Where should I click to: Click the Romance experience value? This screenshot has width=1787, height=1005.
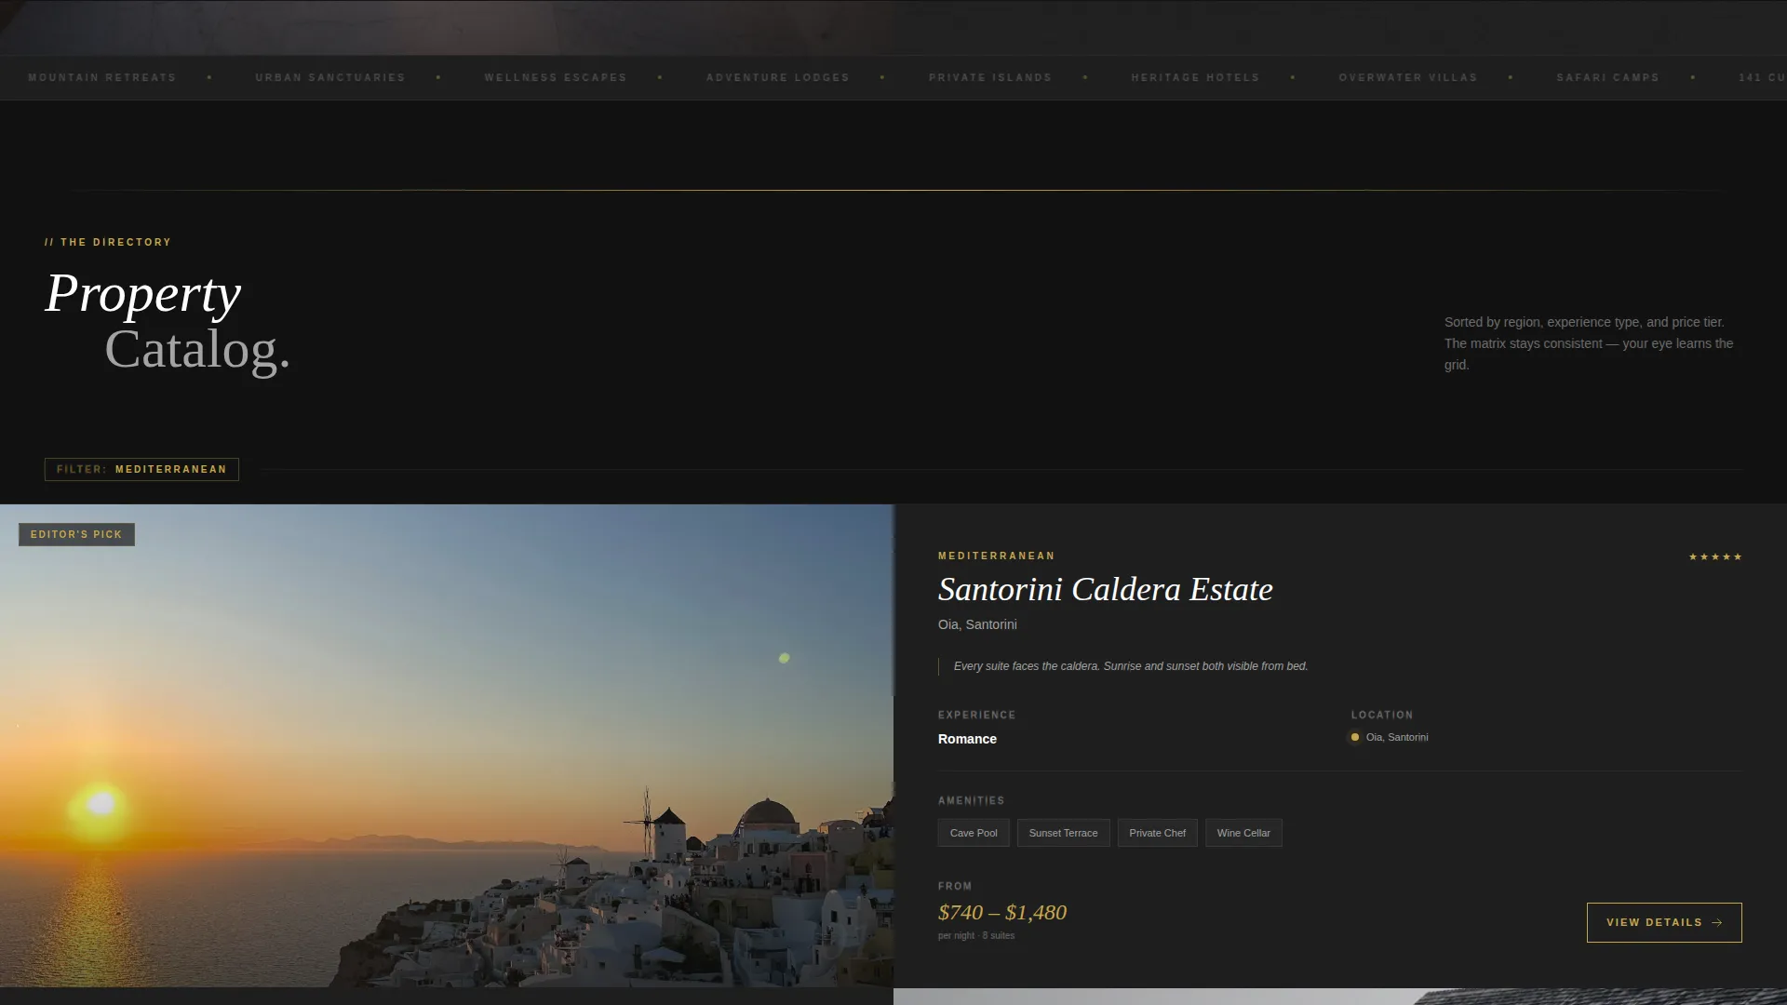[967, 739]
